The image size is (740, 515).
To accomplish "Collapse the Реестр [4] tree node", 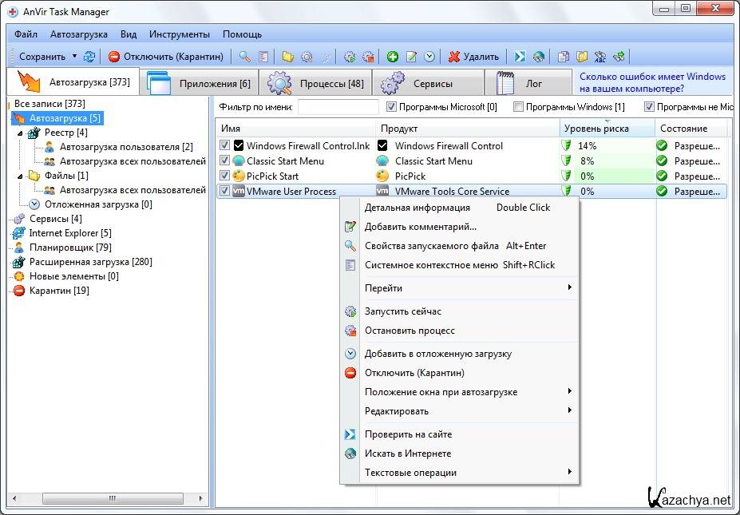I will tap(20, 133).
